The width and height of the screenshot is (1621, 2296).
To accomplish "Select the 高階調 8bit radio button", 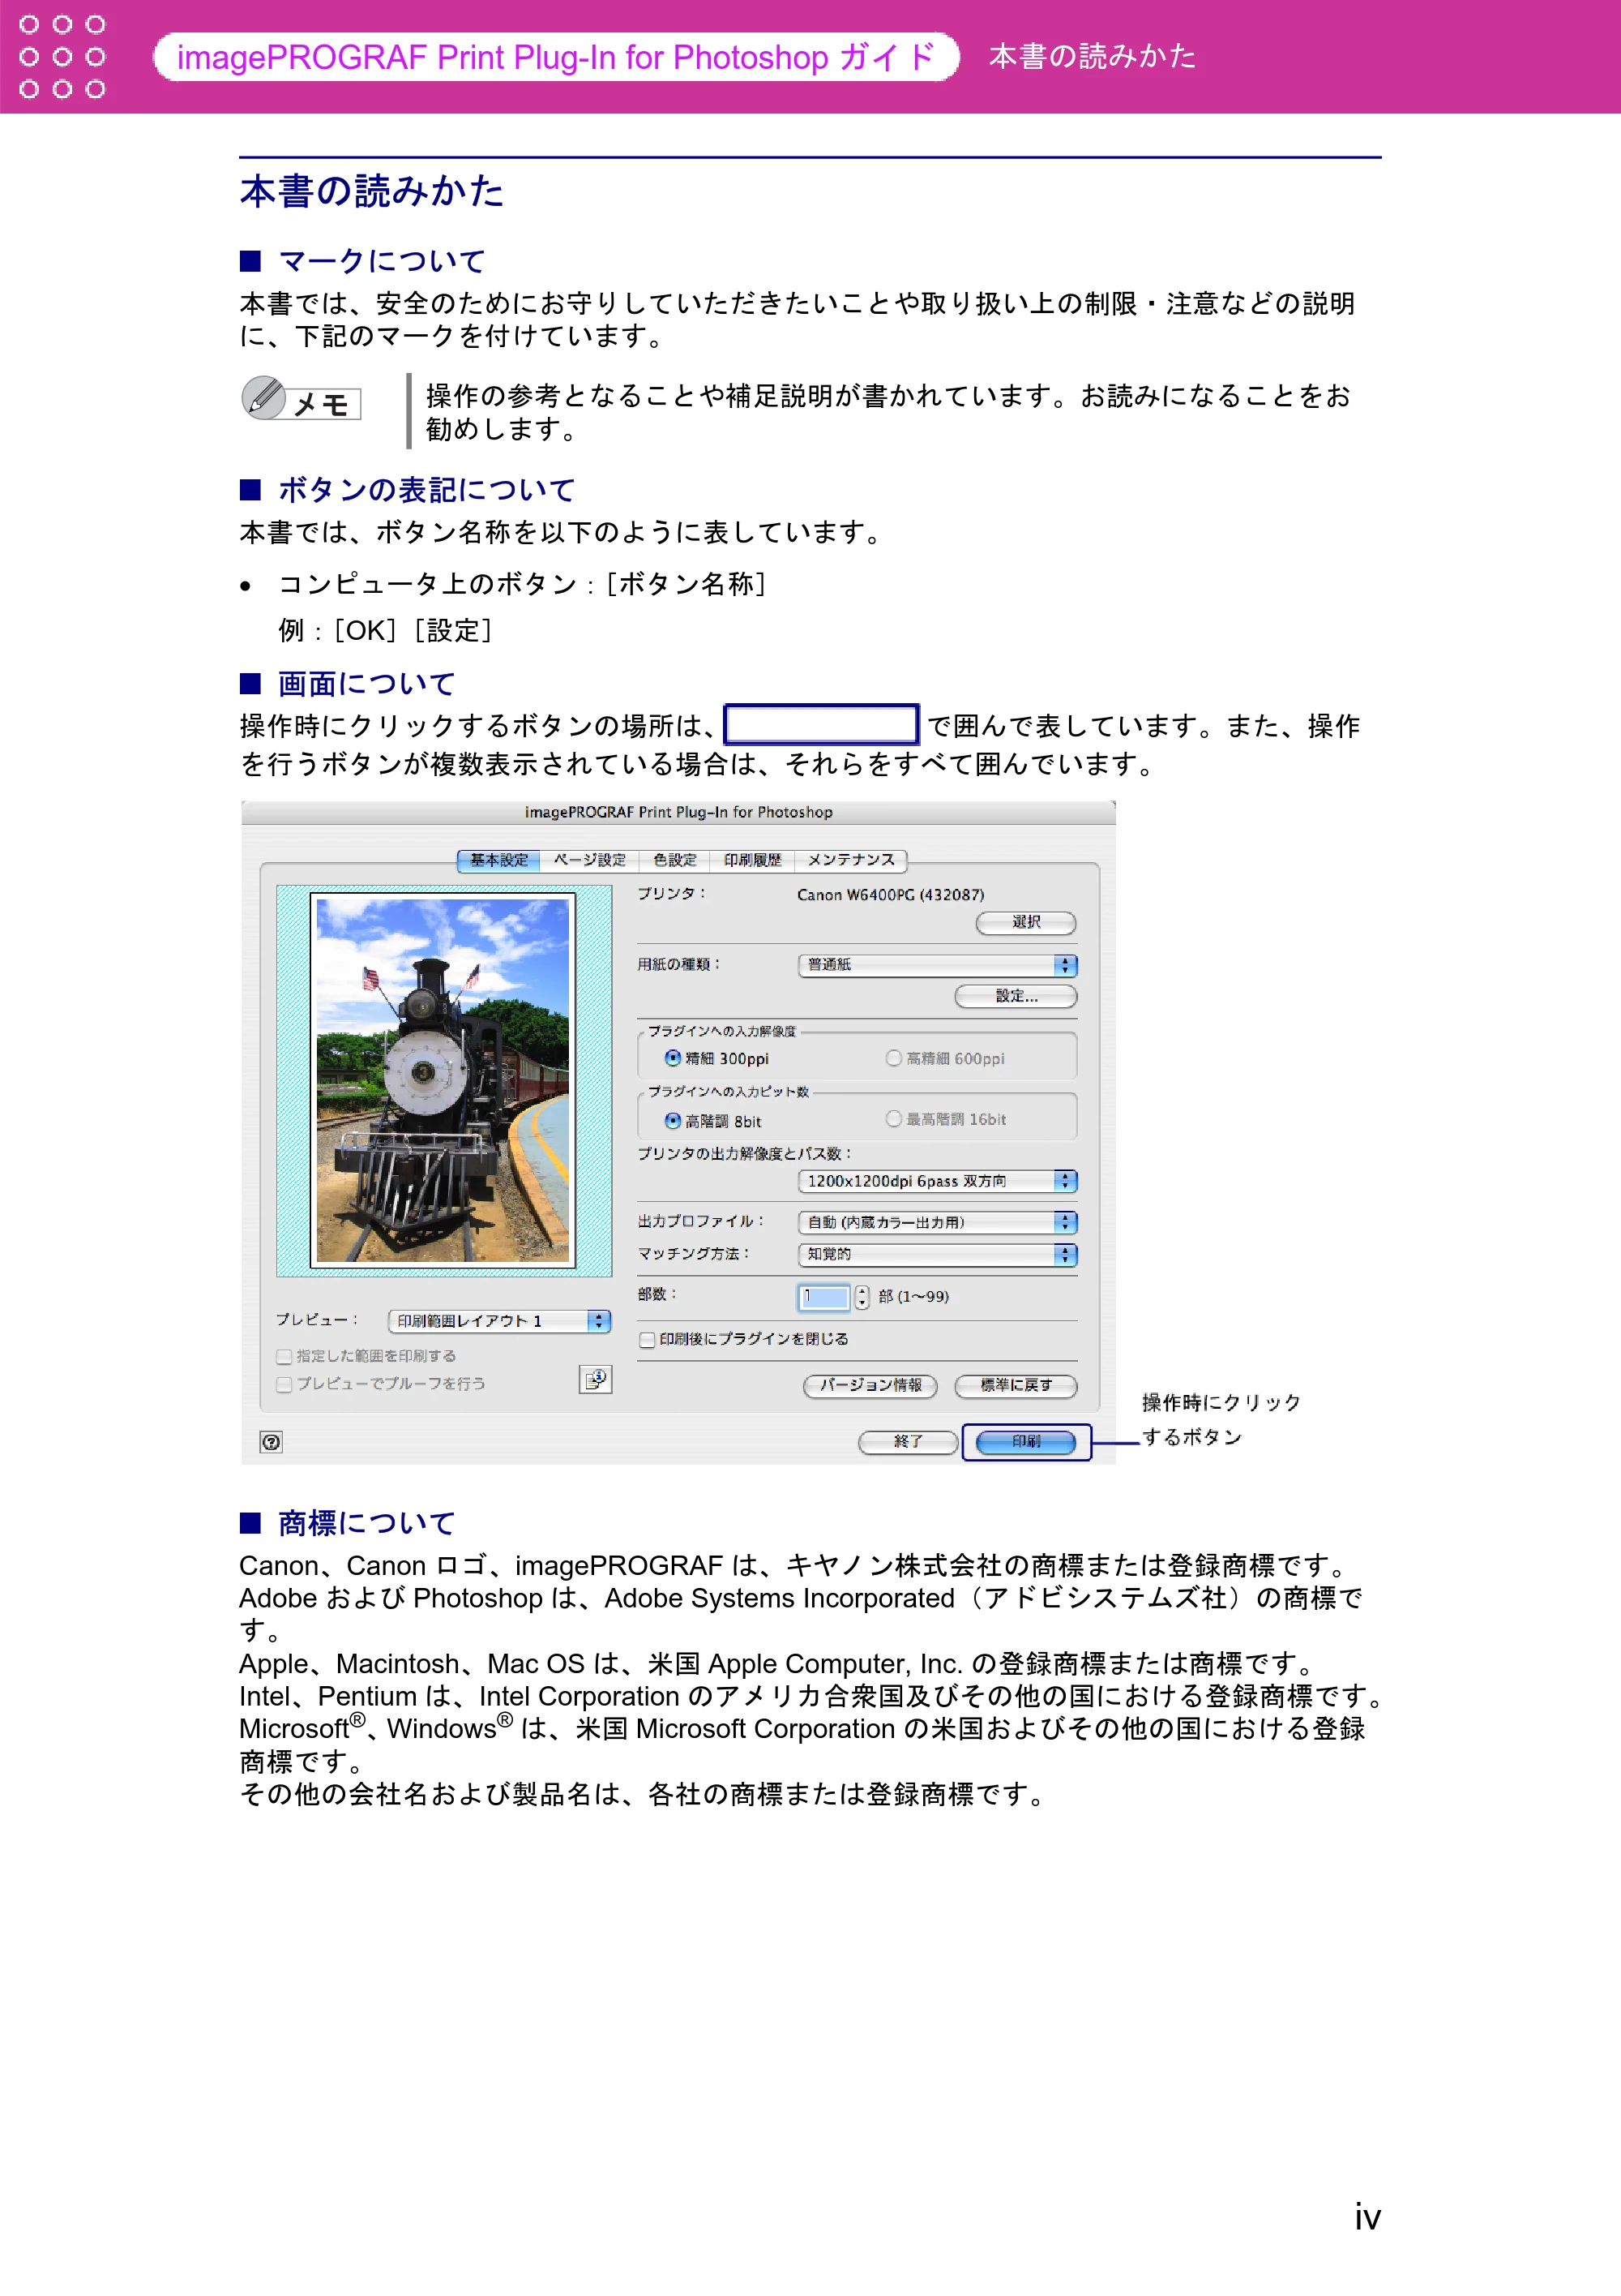I will [673, 1121].
